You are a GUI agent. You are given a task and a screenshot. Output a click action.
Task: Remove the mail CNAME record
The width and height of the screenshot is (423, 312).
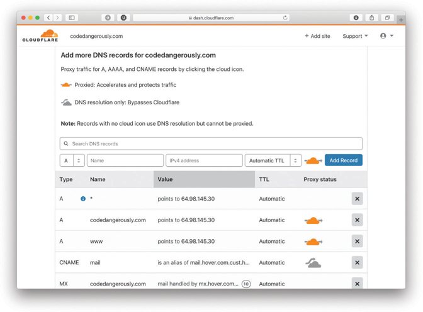(357, 263)
